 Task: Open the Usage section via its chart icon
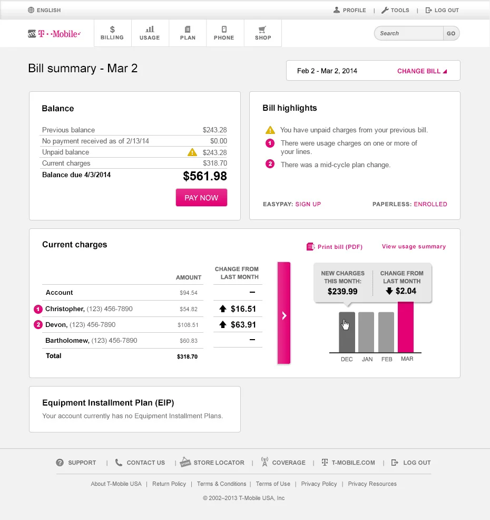click(x=150, y=29)
